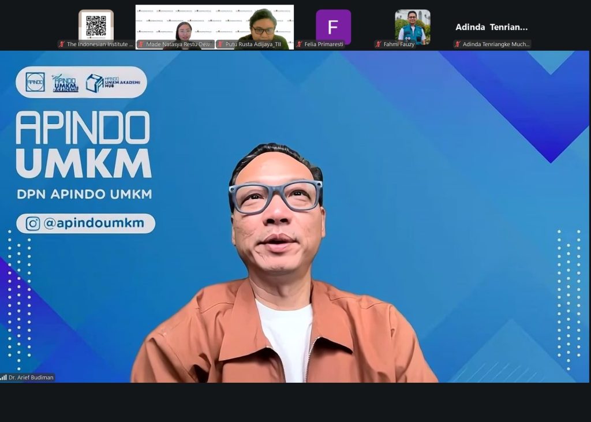Click the square APINDO logo in banner
Screen dimensions: 591x422
point(35,82)
